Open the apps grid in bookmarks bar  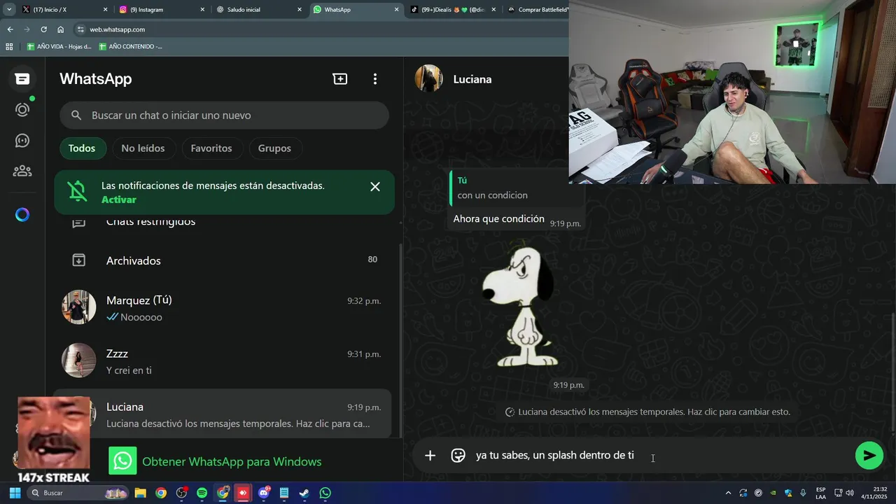9,46
